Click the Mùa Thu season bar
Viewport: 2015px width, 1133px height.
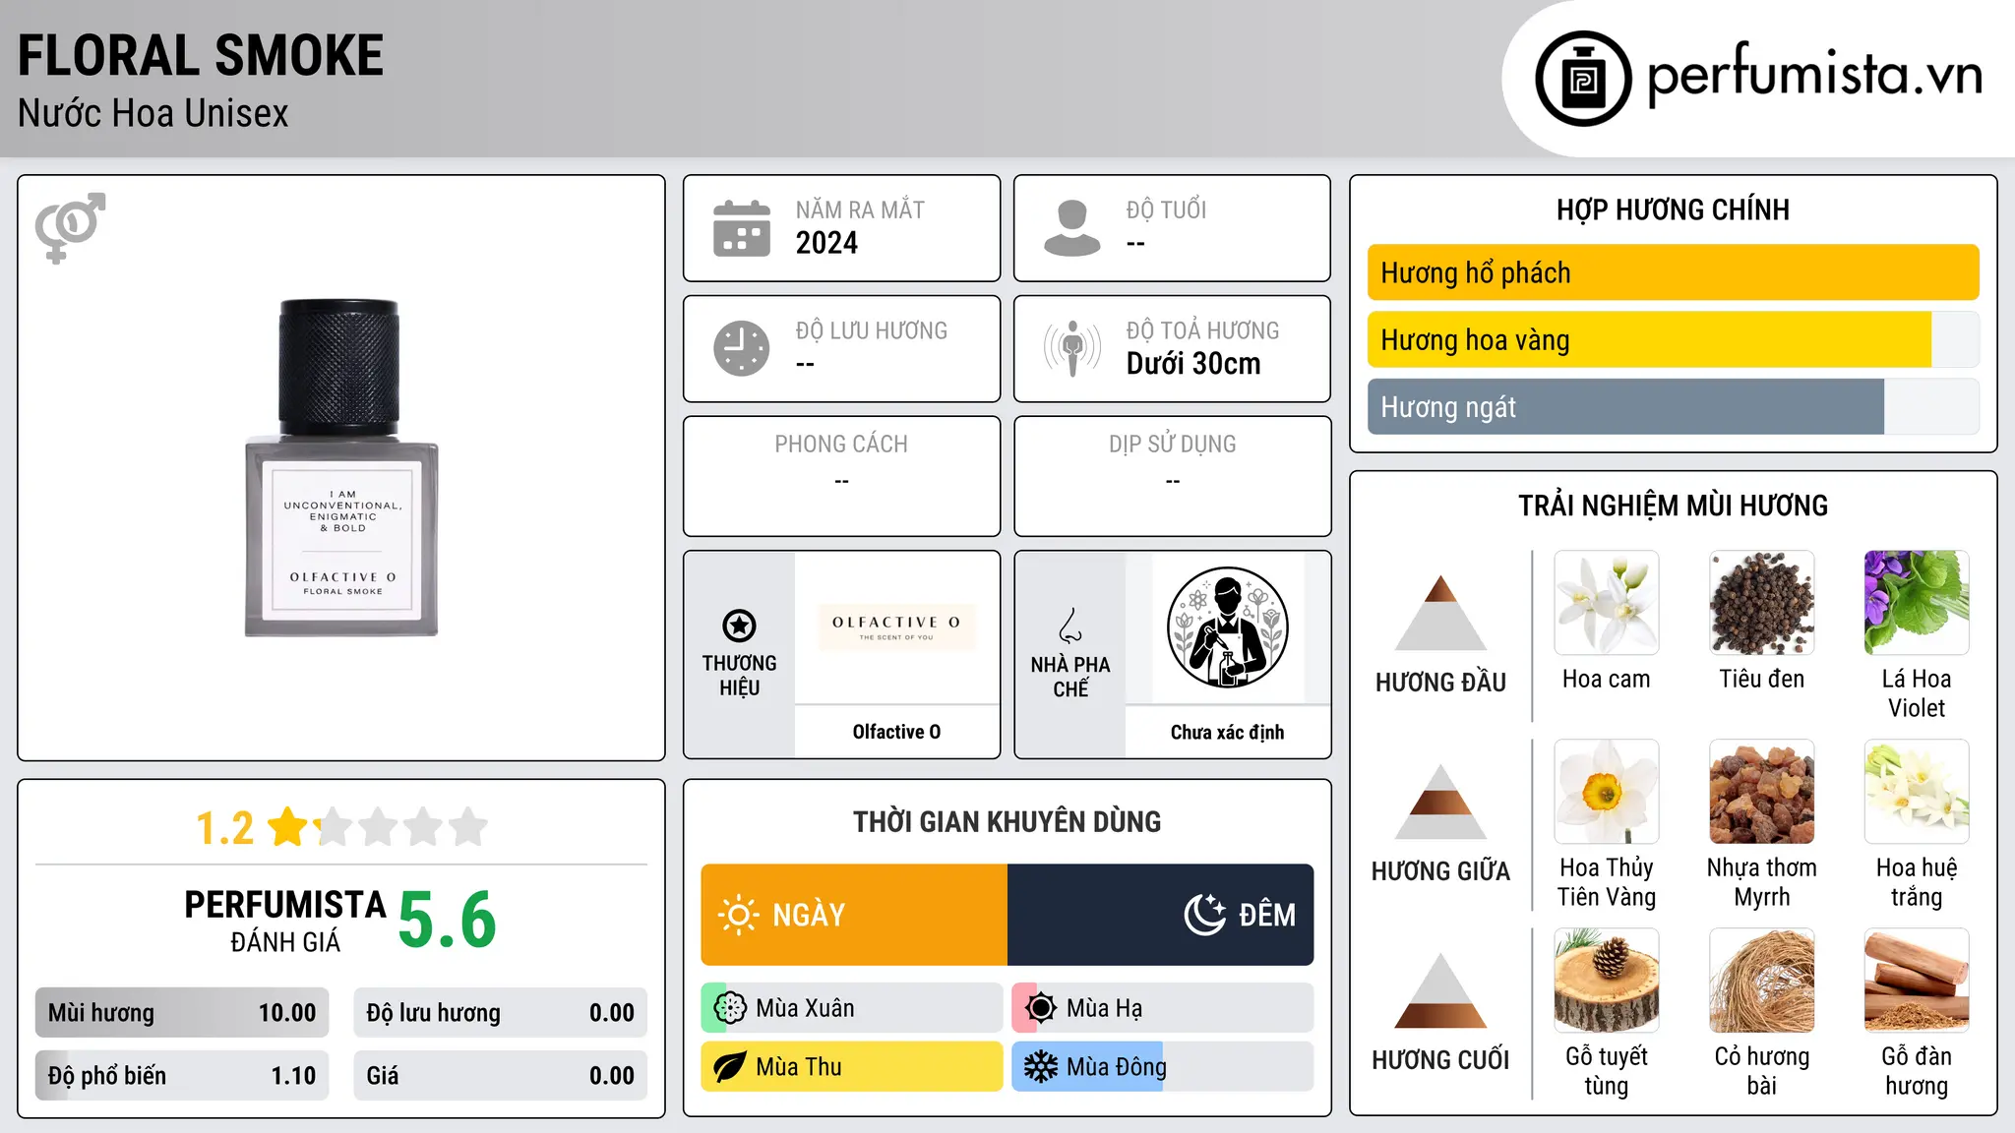[x=852, y=1067]
